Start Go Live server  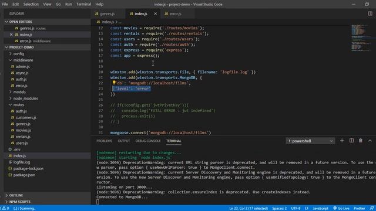click(x=341, y=209)
